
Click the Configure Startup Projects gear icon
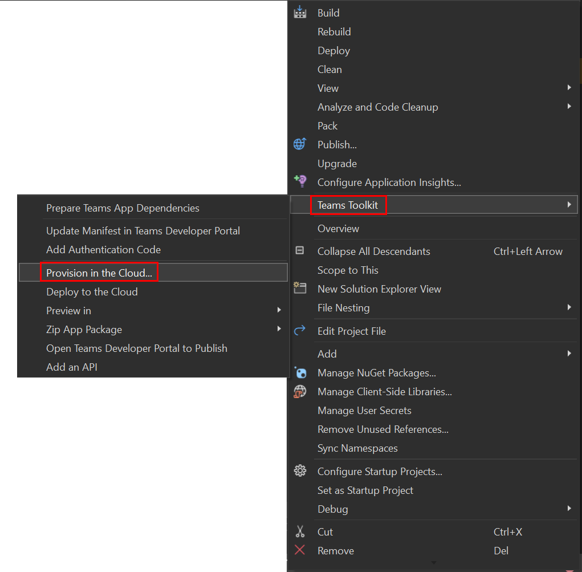(x=300, y=470)
